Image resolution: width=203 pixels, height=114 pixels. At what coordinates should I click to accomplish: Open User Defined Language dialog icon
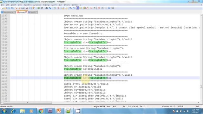[81, 8]
